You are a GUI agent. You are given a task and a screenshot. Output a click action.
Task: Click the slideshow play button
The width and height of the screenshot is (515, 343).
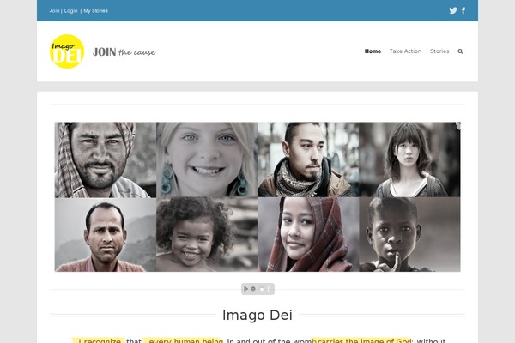[x=245, y=289]
